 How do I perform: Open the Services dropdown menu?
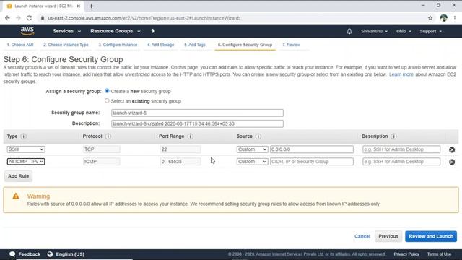[x=66, y=31]
